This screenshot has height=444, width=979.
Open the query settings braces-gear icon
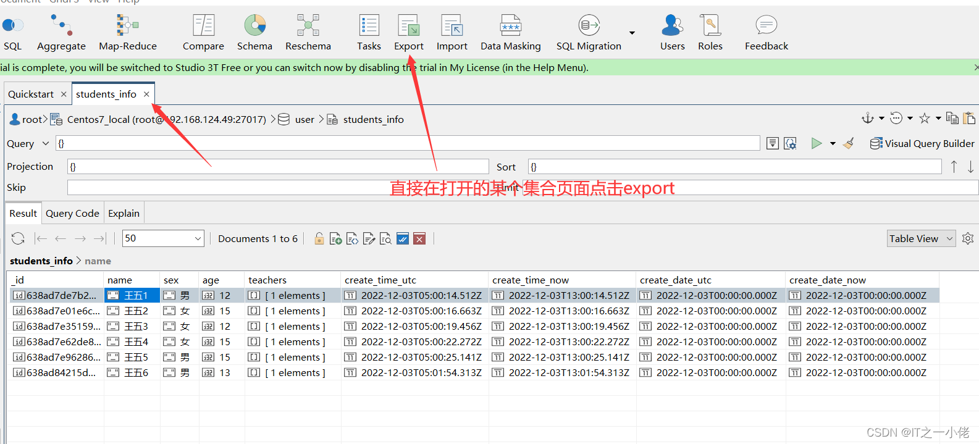(x=790, y=143)
